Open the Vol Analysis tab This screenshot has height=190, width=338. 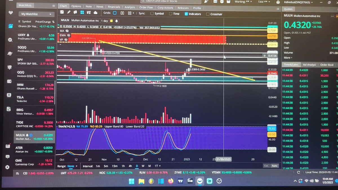[309, 65]
